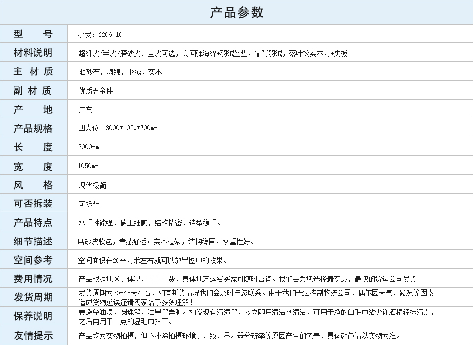The height and width of the screenshot is (345, 473).
Task: Click the title text 产品参数
Action: click(x=236, y=12)
